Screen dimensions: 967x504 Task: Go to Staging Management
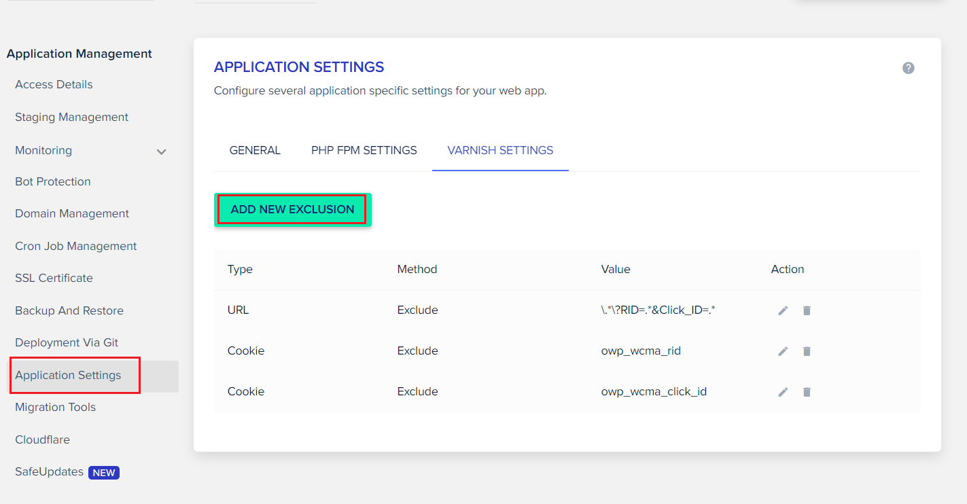[x=71, y=117]
